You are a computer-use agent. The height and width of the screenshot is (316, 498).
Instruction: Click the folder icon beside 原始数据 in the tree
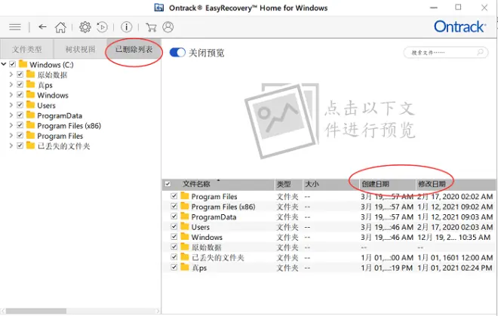click(x=30, y=75)
